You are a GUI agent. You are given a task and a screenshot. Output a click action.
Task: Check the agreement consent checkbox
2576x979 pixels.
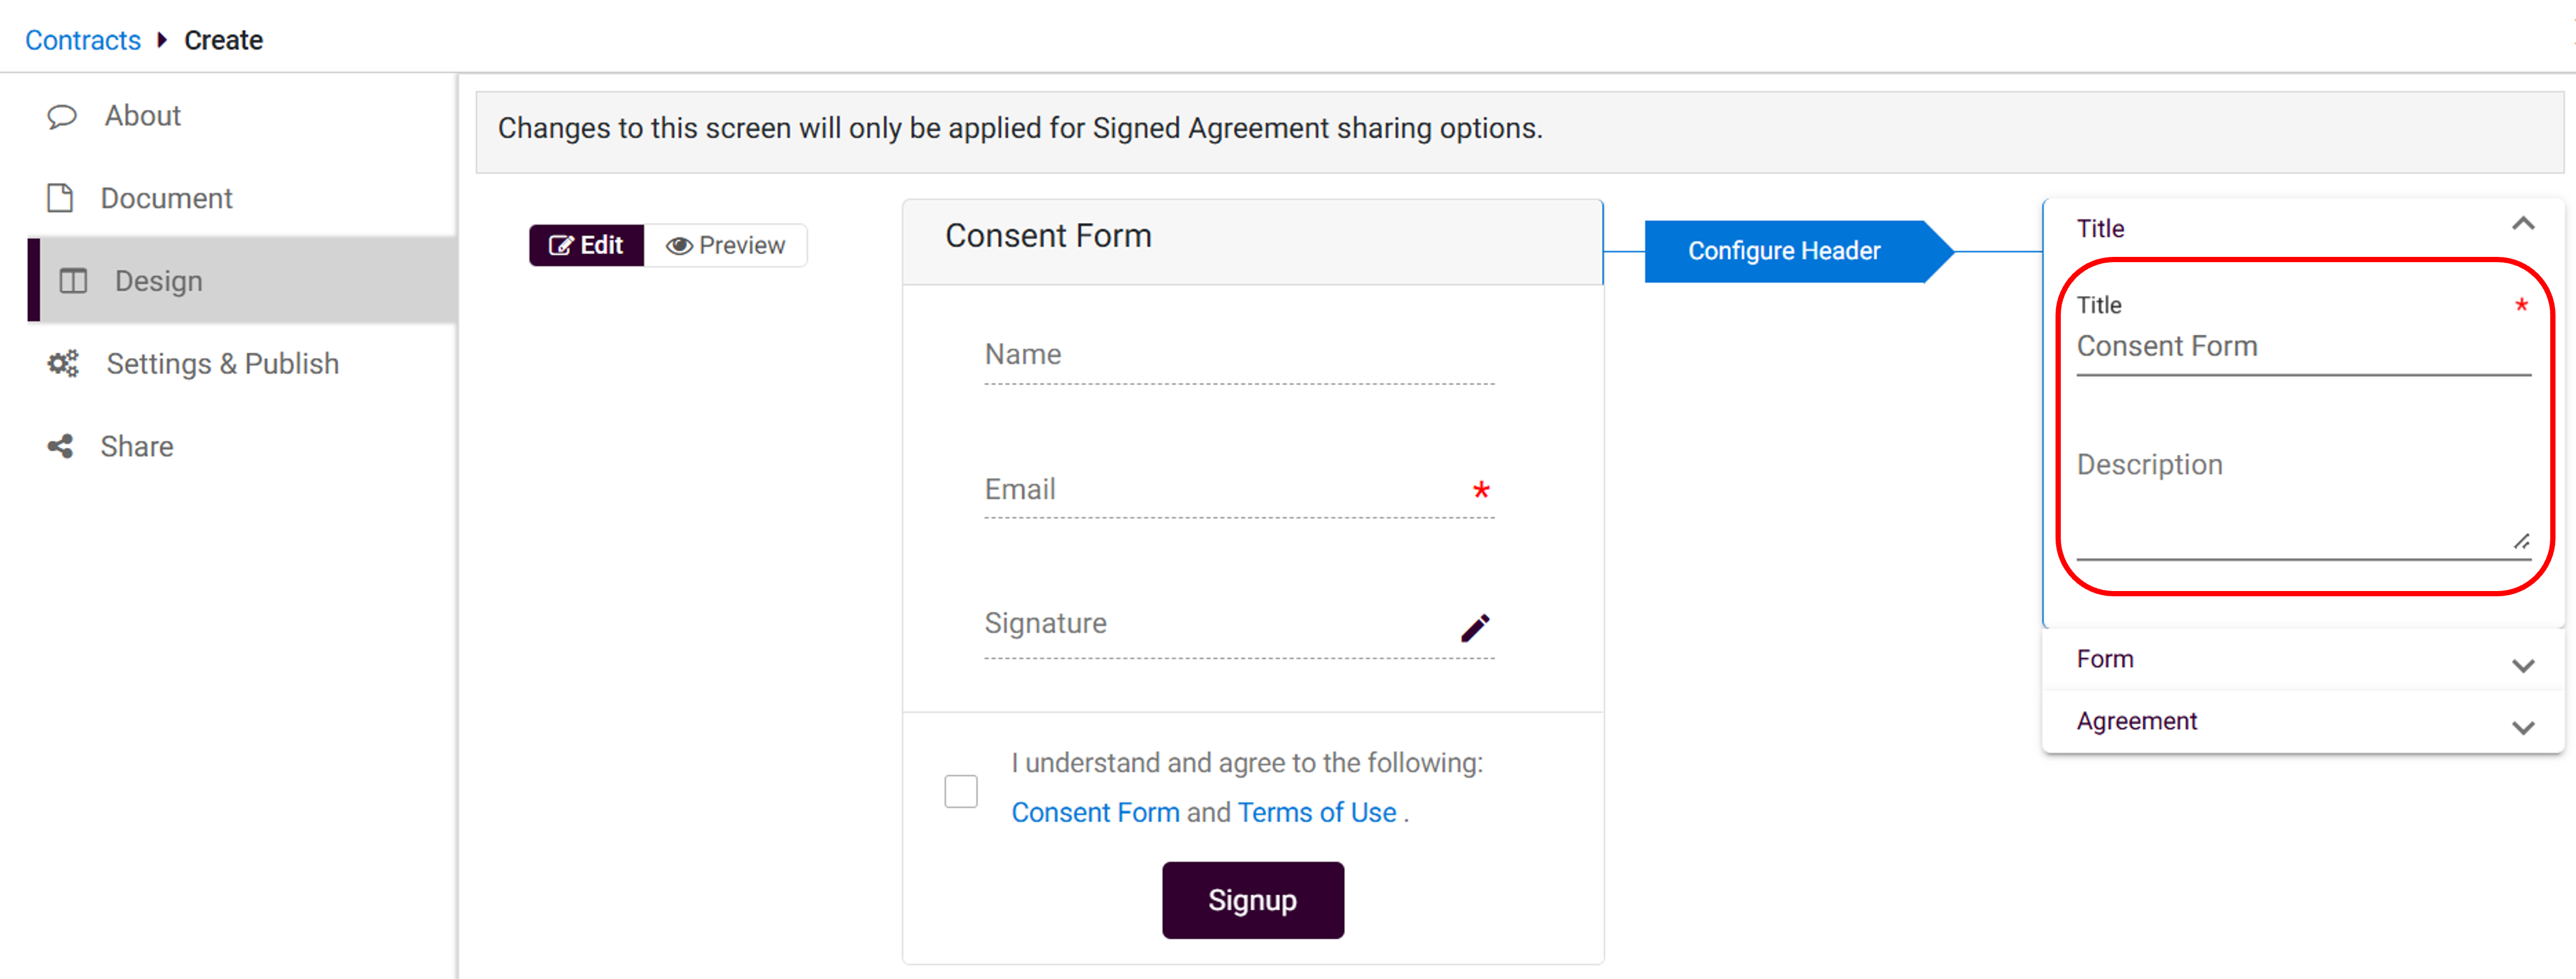(x=960, y=791)
